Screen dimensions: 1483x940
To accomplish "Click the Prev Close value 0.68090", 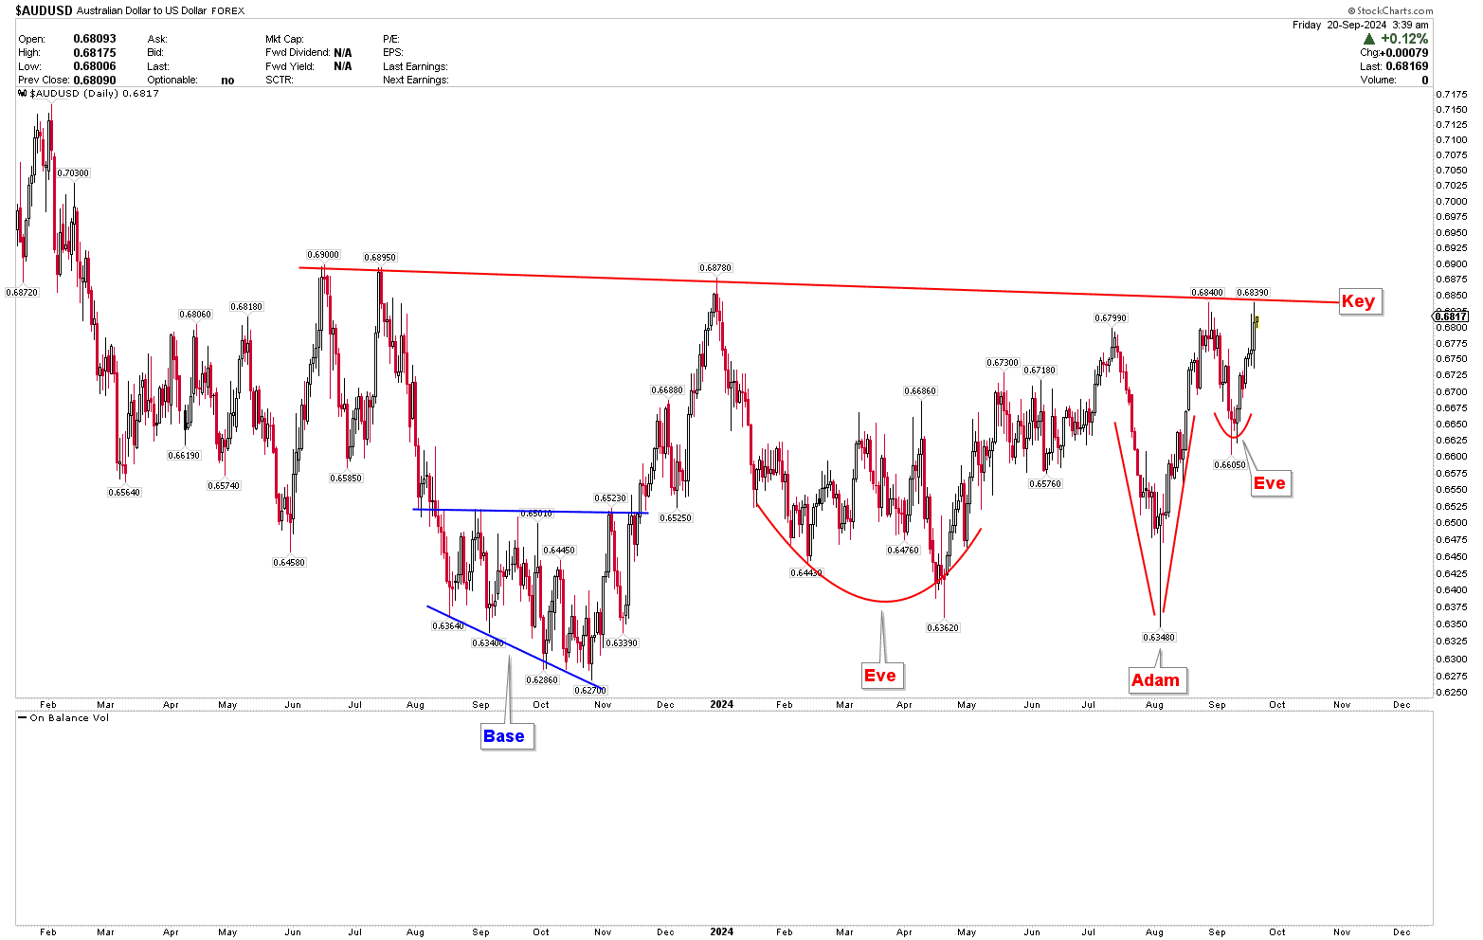I will tap(95, 80).
